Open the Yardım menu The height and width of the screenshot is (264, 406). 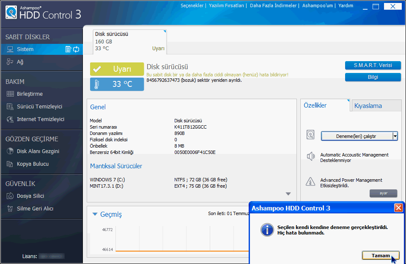point(346,5)
